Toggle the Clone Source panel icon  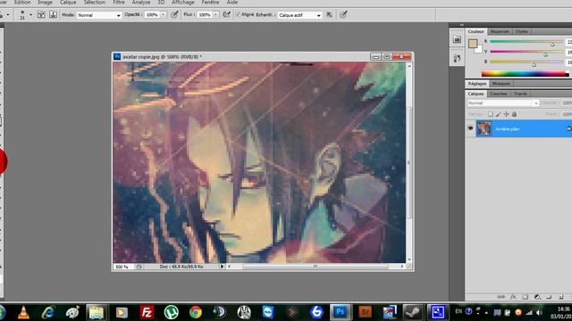pyautogui.click(x=54, y=15)
